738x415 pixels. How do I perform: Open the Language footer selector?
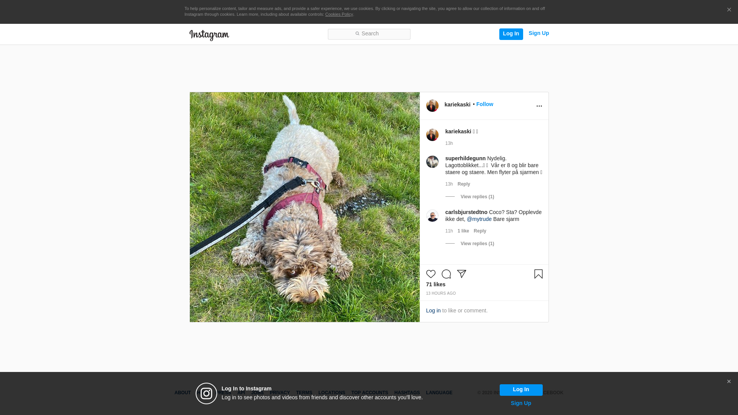[439, 393]
